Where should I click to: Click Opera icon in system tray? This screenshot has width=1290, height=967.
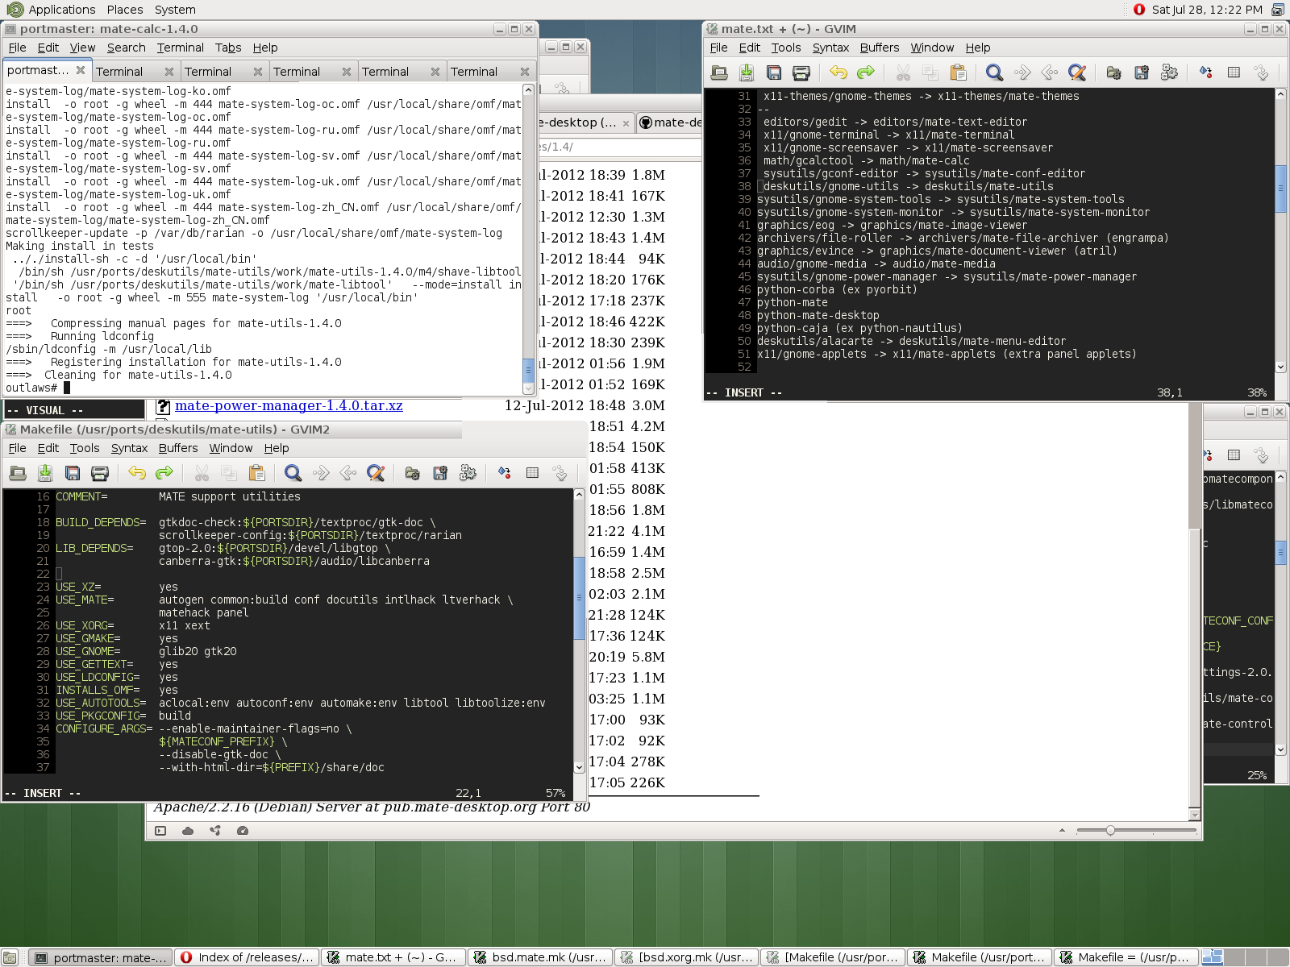[1138, 10]
